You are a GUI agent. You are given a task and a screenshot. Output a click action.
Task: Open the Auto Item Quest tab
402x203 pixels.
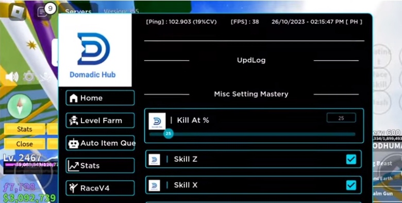[x=100, y=143]
